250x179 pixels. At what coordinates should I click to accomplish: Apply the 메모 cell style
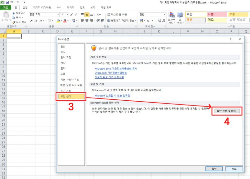click(217, 20)
